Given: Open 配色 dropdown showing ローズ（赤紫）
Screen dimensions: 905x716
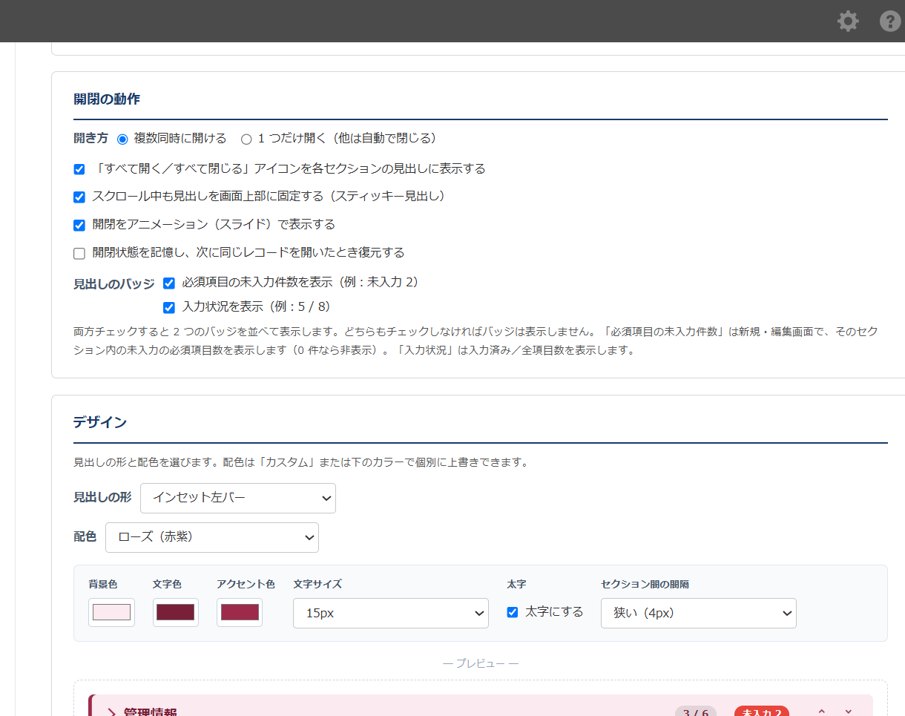Looking at the screenshot, I should point(212,537).
